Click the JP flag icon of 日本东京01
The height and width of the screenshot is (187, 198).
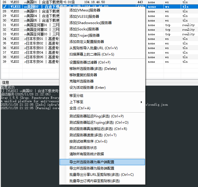pyautogui.click(x=25, y=39)
